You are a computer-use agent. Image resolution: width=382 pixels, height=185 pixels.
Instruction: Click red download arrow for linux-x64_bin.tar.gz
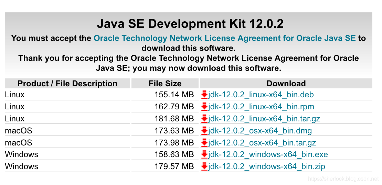(x=204, y=119)
